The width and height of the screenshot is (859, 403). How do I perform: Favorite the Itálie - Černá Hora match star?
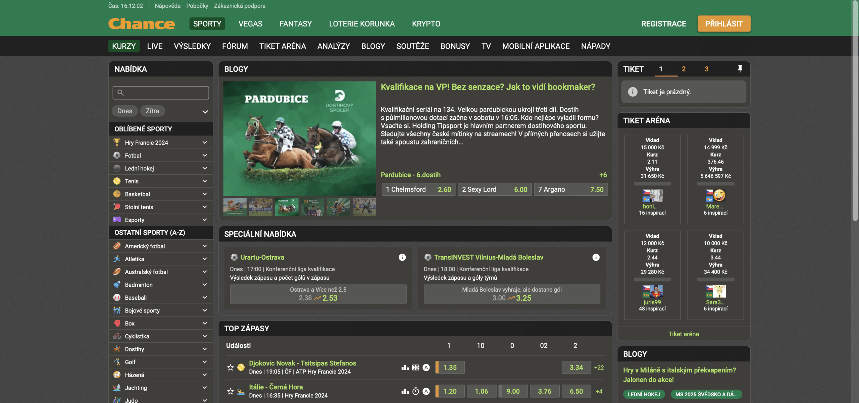[x=230, y=391]
